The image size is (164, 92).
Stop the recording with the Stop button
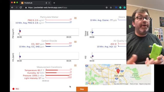click(x=82, y=89)
